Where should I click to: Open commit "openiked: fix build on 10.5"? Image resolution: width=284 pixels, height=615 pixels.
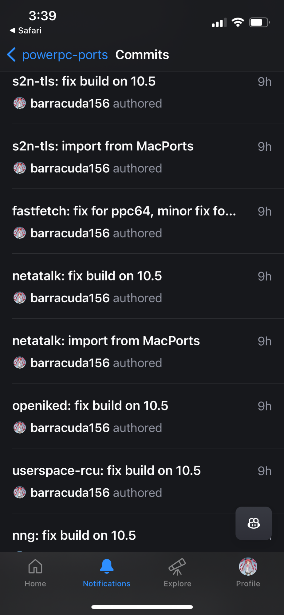[90, 406]
